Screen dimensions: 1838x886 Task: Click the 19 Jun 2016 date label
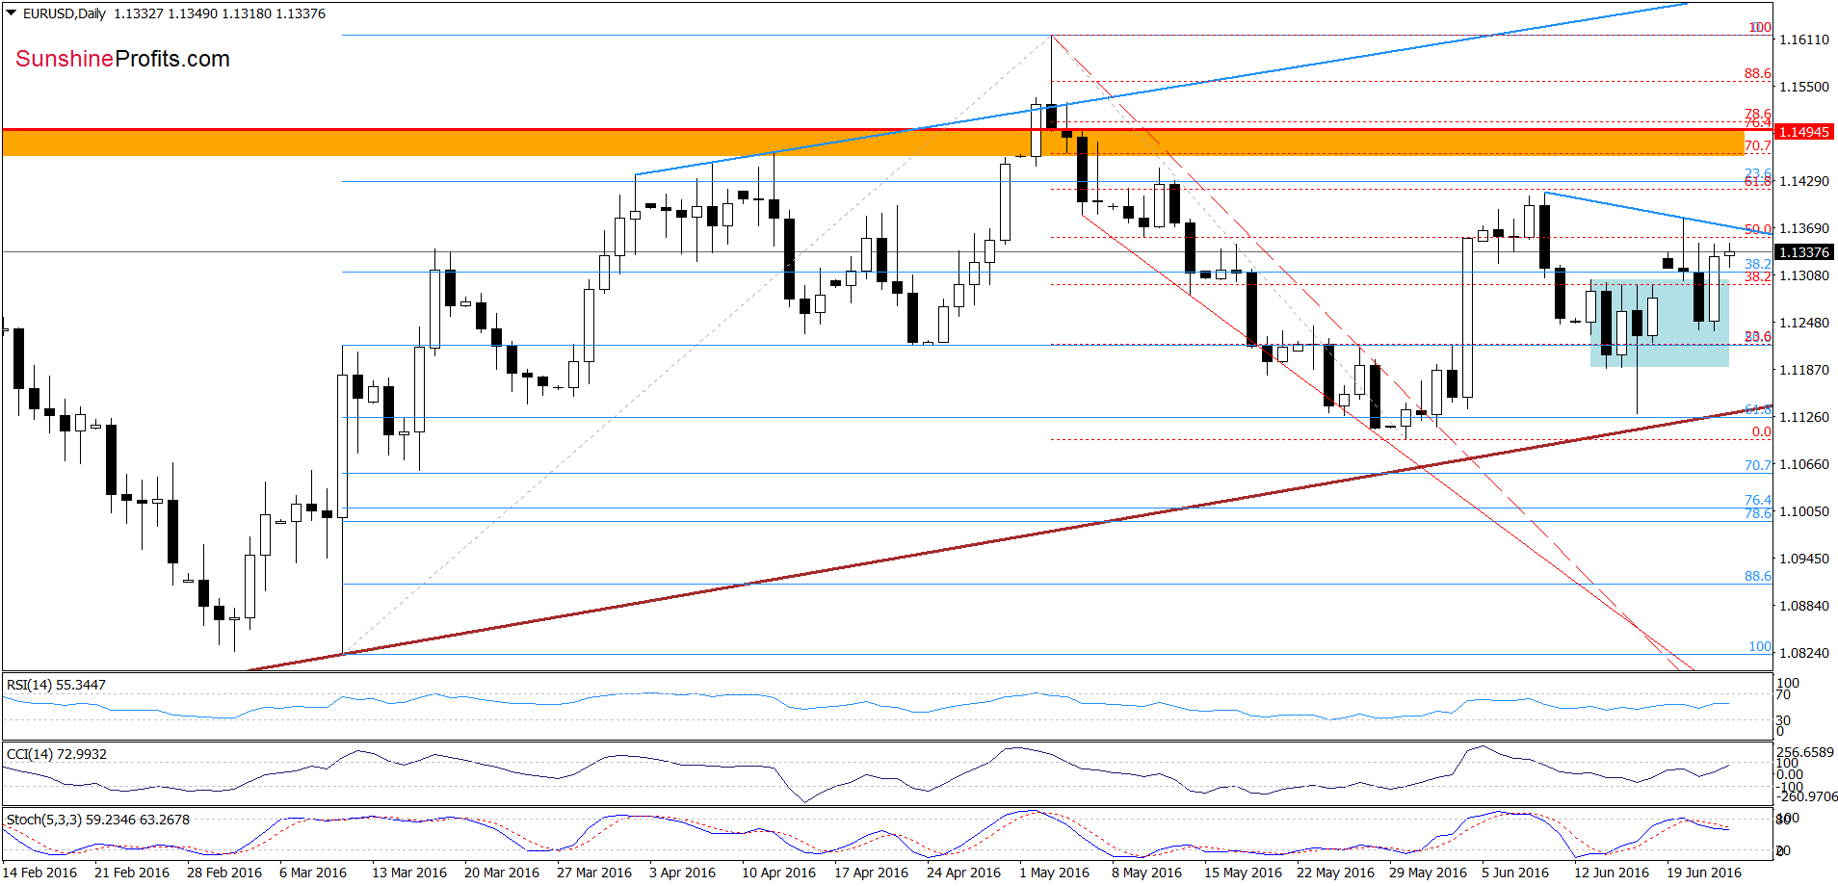point(1704,873)
